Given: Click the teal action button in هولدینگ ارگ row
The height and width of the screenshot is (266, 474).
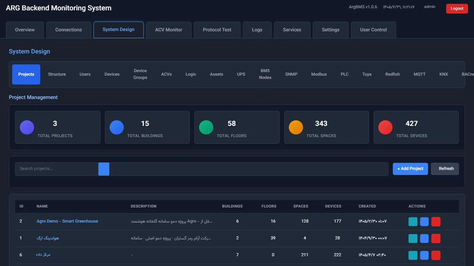Looking at the screenshot, I should 413,238.
